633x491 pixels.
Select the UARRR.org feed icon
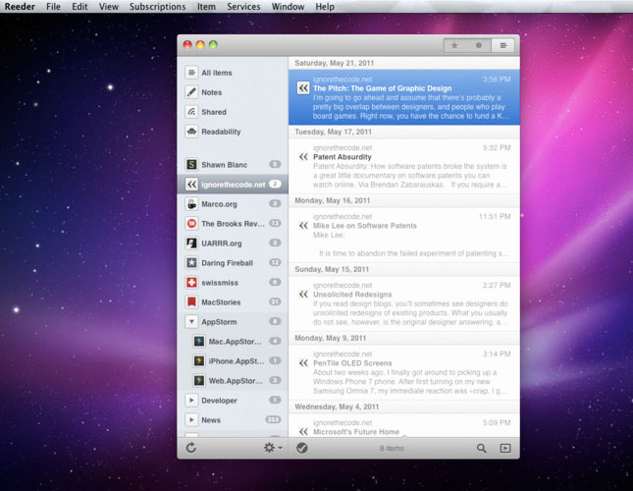click(x=191, y=244)
